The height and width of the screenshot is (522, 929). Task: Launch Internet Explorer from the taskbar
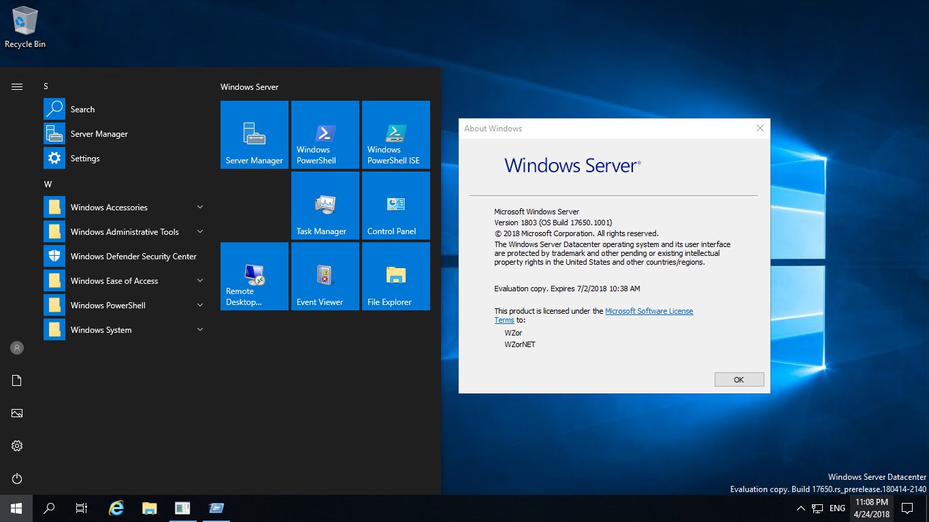click(116, 508)
